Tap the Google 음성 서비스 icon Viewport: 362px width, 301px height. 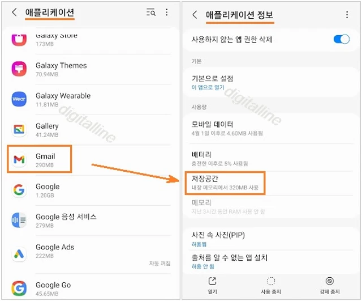[19, 220]
